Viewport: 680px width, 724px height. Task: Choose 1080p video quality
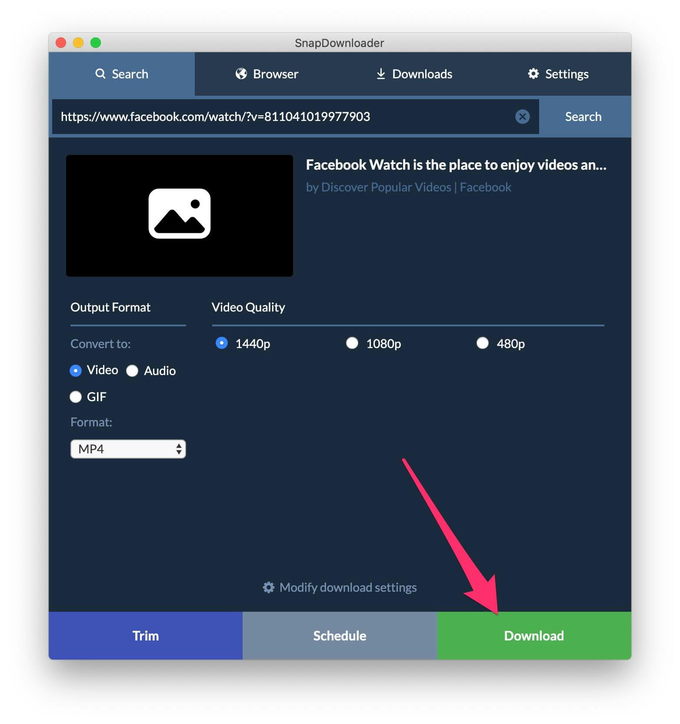point(352,343)
